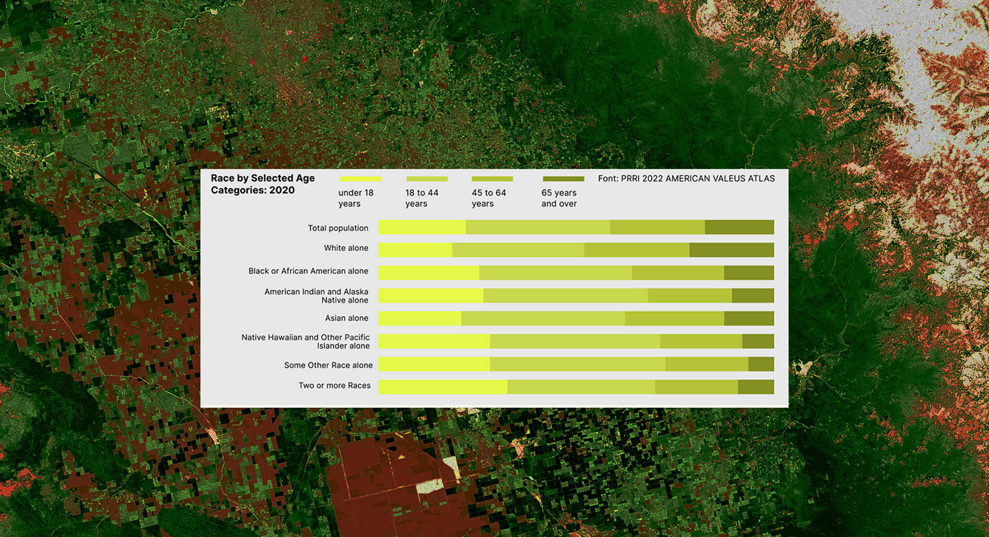989x537 pixels.
Task: Click 18 to 44 segment of Some Other Race bar
Action: [x=577, y=364]
